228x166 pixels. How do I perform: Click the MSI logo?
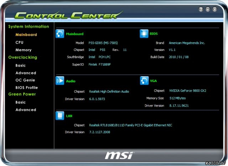(x=119, y=155)
